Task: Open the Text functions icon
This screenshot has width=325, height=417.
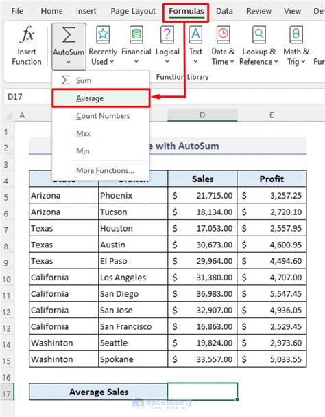Action: (195, 35)
